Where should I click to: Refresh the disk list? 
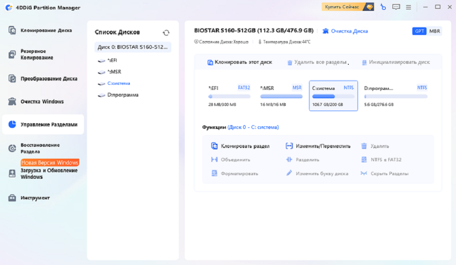click(x=166, y=33)
